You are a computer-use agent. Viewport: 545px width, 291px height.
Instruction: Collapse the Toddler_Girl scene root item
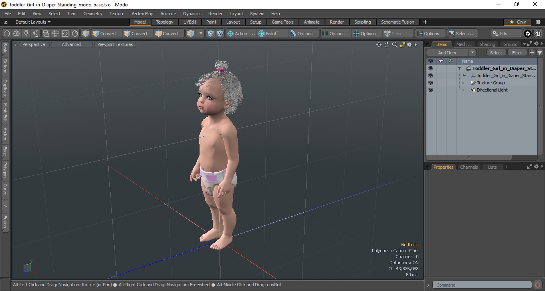pyautogui.click(x=460, y=68)
